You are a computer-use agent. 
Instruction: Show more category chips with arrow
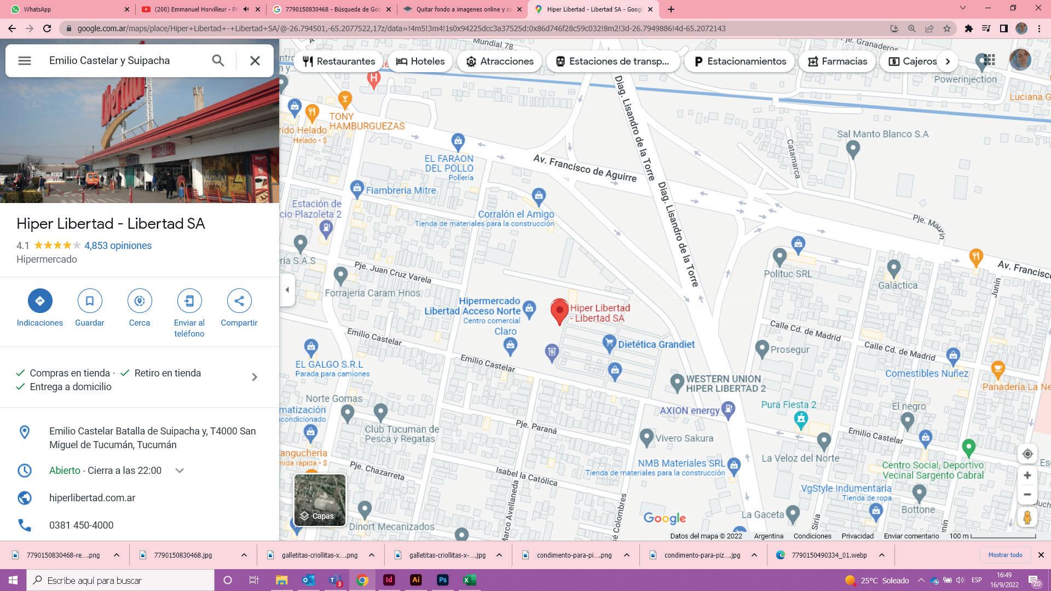(x=948, y=61)
